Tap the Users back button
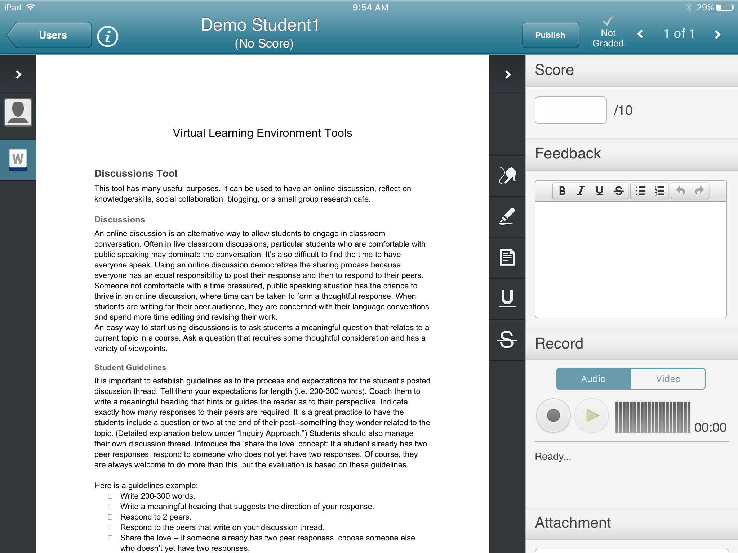The height and width of the screenshot is (553, 738). click(49, 35)
